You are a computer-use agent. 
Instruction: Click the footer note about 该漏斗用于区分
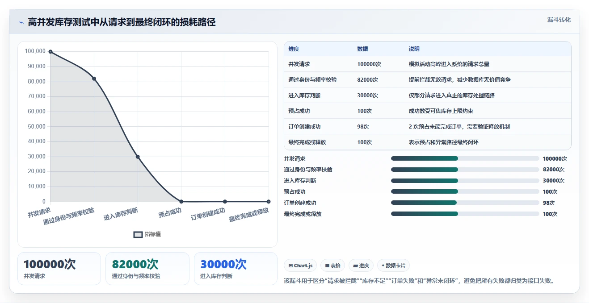pyautogui.click(x=419, y=281)
